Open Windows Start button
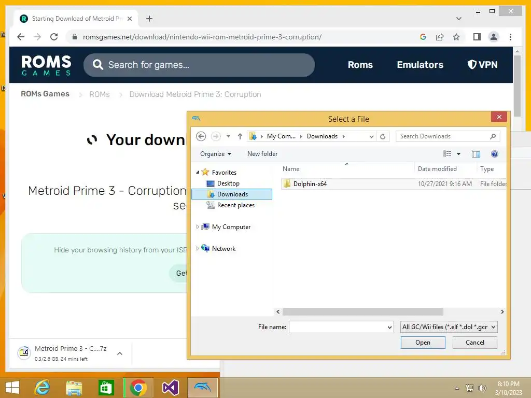Image resolution: width=531 pixels, height=398 pixels. [x=12, y=388]
